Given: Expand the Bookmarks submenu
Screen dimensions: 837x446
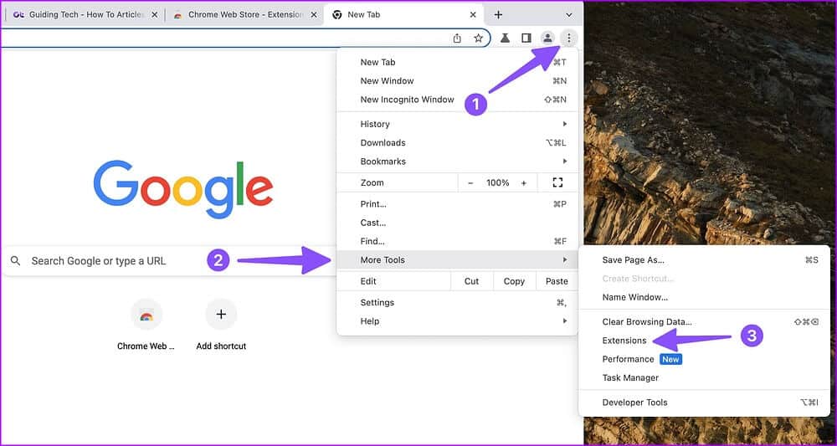Looking at the screenshot, I should [x=458, y=161].
